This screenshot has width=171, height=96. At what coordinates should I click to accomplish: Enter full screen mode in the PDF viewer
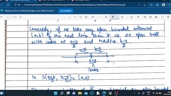tap(163, 17)
